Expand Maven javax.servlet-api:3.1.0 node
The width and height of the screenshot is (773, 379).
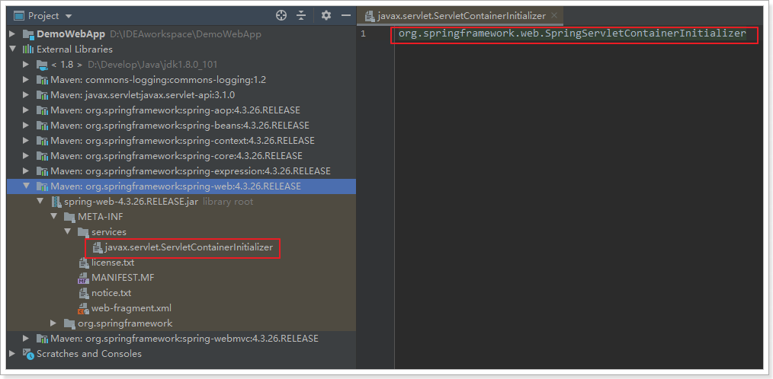[x=26, y=95]
